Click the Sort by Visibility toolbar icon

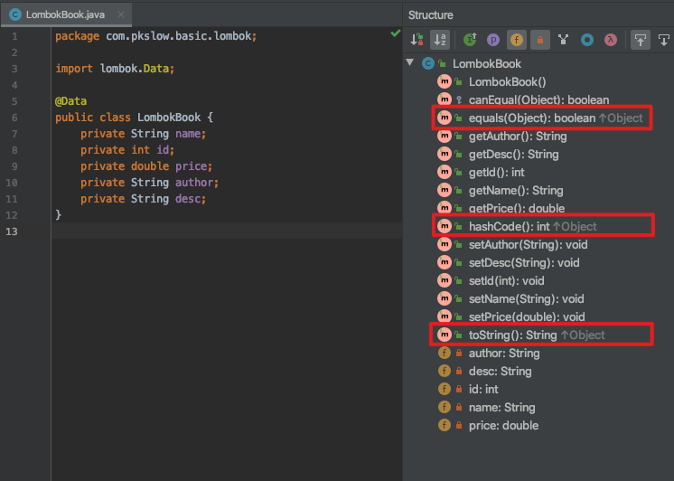click(417, 40)
